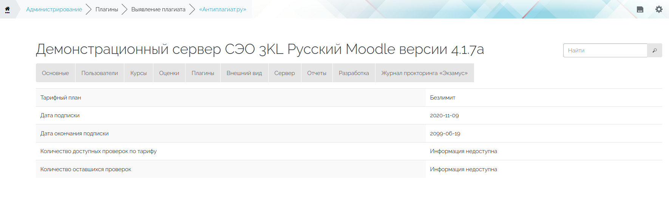
Task: Open the Оценки tab
Action: click(x=169, y=73)
